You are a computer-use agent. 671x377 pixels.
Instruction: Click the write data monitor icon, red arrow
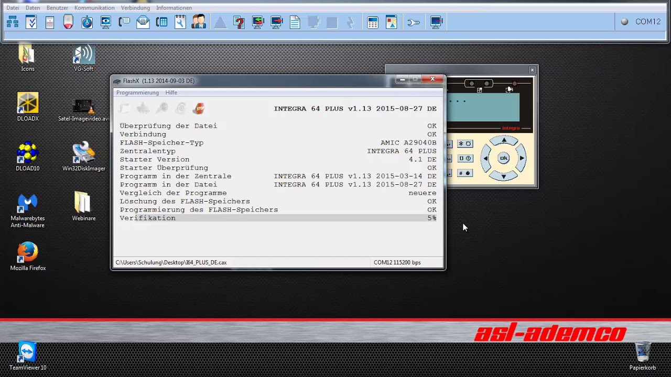[x=277, y=22]
